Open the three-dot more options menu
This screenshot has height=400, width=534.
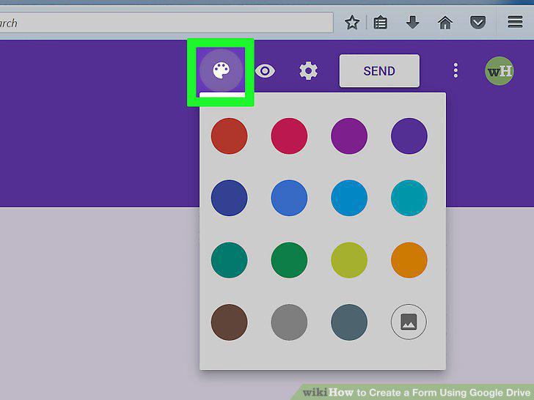point(456,70)
